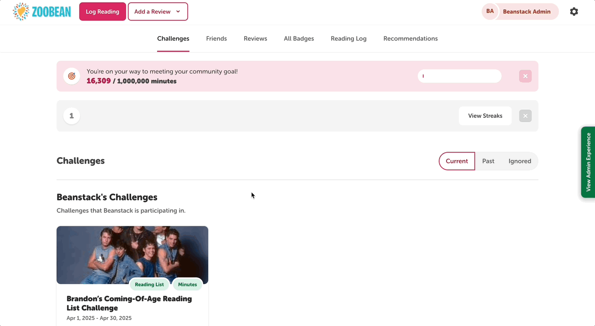Click the View Streaks button

(485, 116)
